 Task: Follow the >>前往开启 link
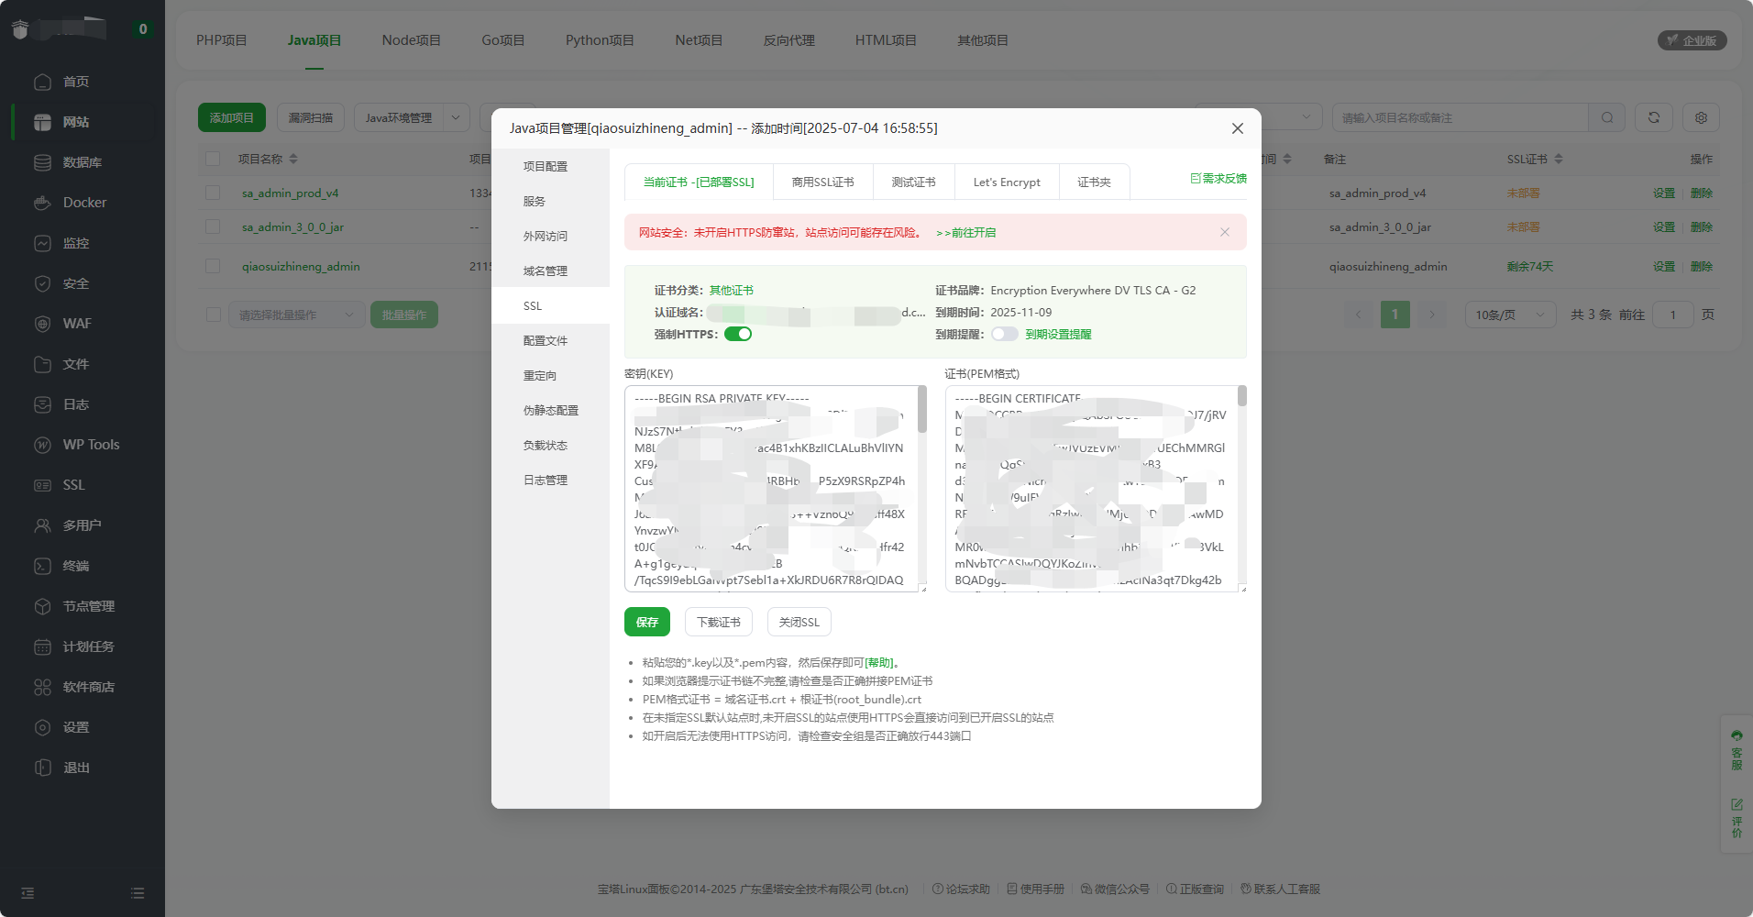(x=965, y=232)
